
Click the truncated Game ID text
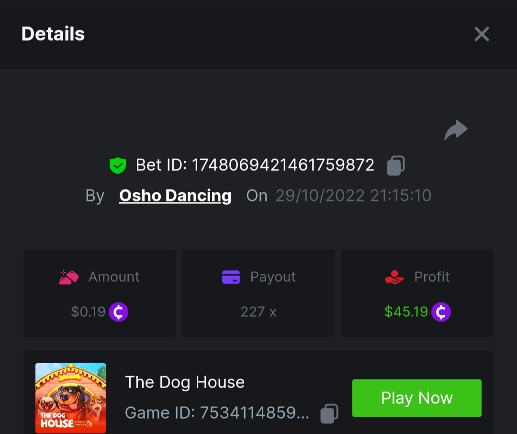click(217, 412)
